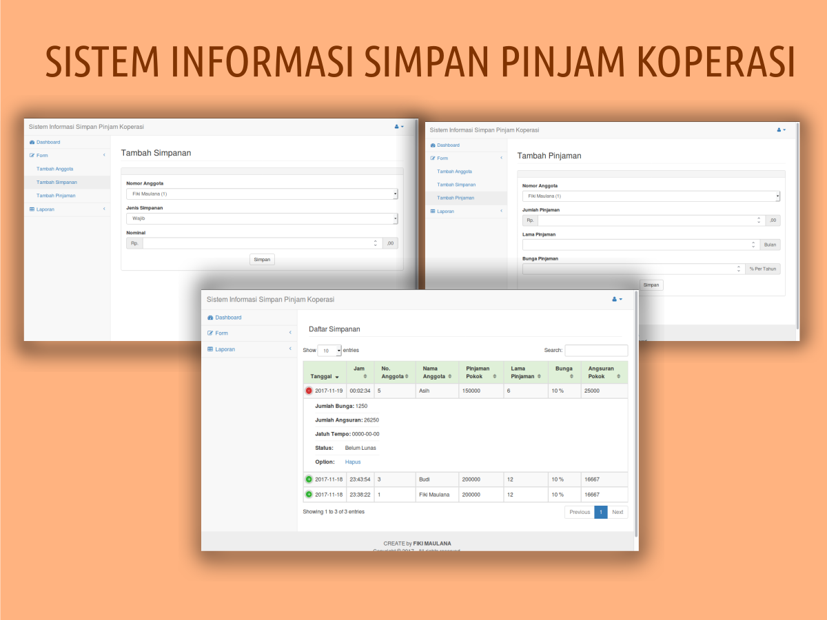Click the Hapus link for Asih's loan
This screenshot has height=620, width=827.
(353, 462)
